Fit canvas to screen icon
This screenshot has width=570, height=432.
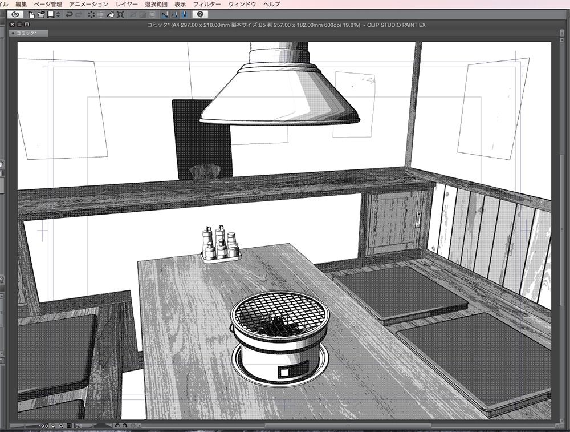[69, 426]
